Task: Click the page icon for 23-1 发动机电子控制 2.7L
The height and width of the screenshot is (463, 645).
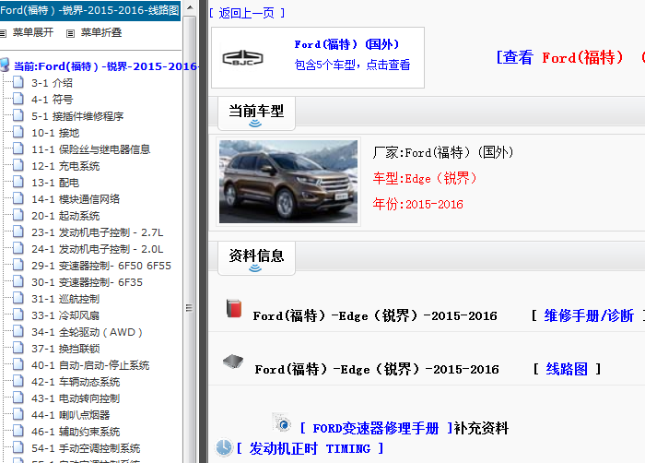Action: [18, 231]
